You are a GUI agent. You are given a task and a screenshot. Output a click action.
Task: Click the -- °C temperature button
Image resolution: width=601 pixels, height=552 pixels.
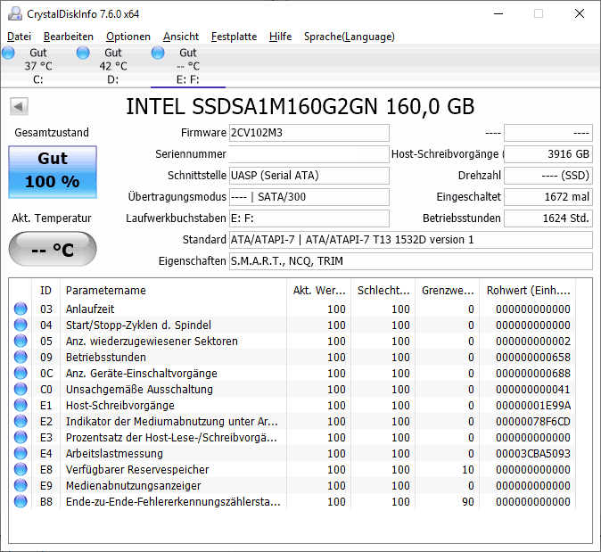[x=53, y=249]
